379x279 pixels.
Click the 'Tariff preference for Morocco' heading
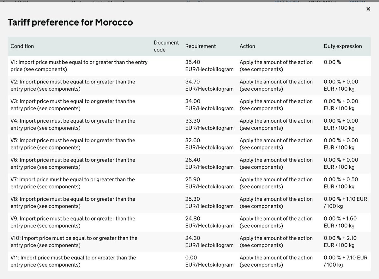tap(70, 22)
